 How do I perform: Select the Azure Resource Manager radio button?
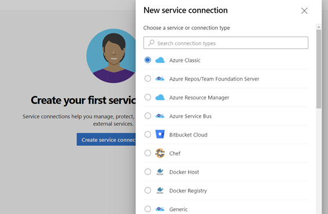click(x=148, y=97)
